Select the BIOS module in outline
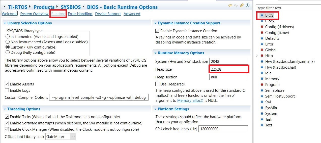 (269, 15)
